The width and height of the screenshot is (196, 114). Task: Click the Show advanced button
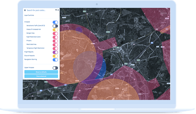(41, 76)
